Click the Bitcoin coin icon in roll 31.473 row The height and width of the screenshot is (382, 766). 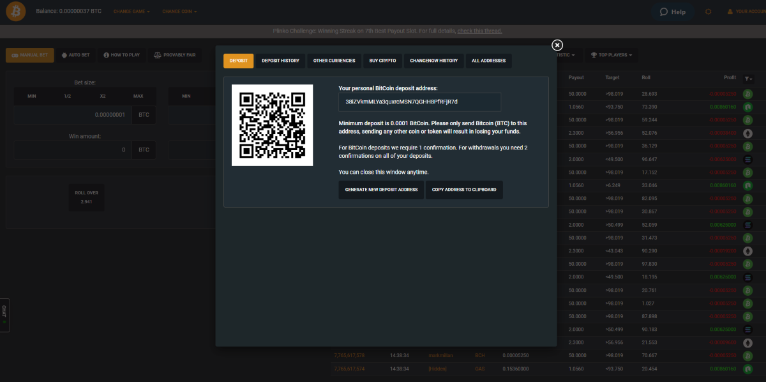point(747,238)
